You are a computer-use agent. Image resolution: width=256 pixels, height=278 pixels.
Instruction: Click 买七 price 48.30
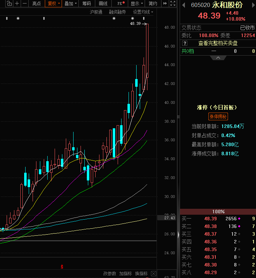(x=210, y=265)
